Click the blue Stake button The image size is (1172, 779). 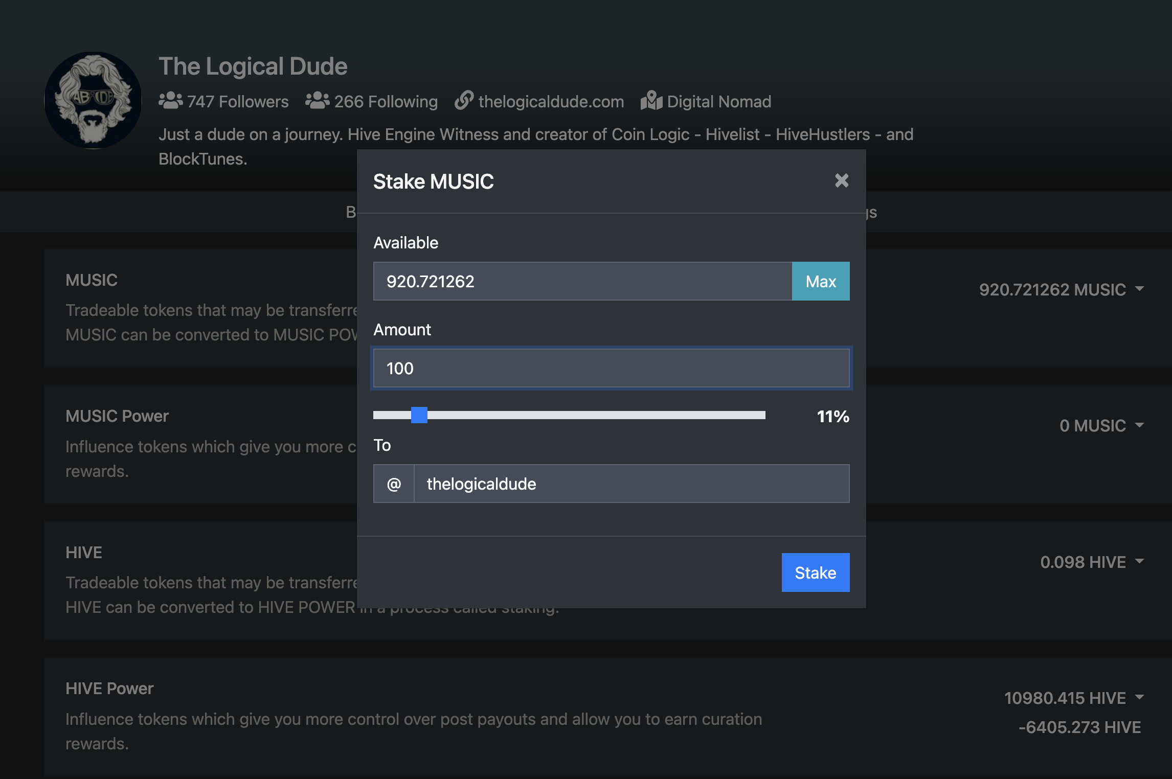tap(816, 572)
